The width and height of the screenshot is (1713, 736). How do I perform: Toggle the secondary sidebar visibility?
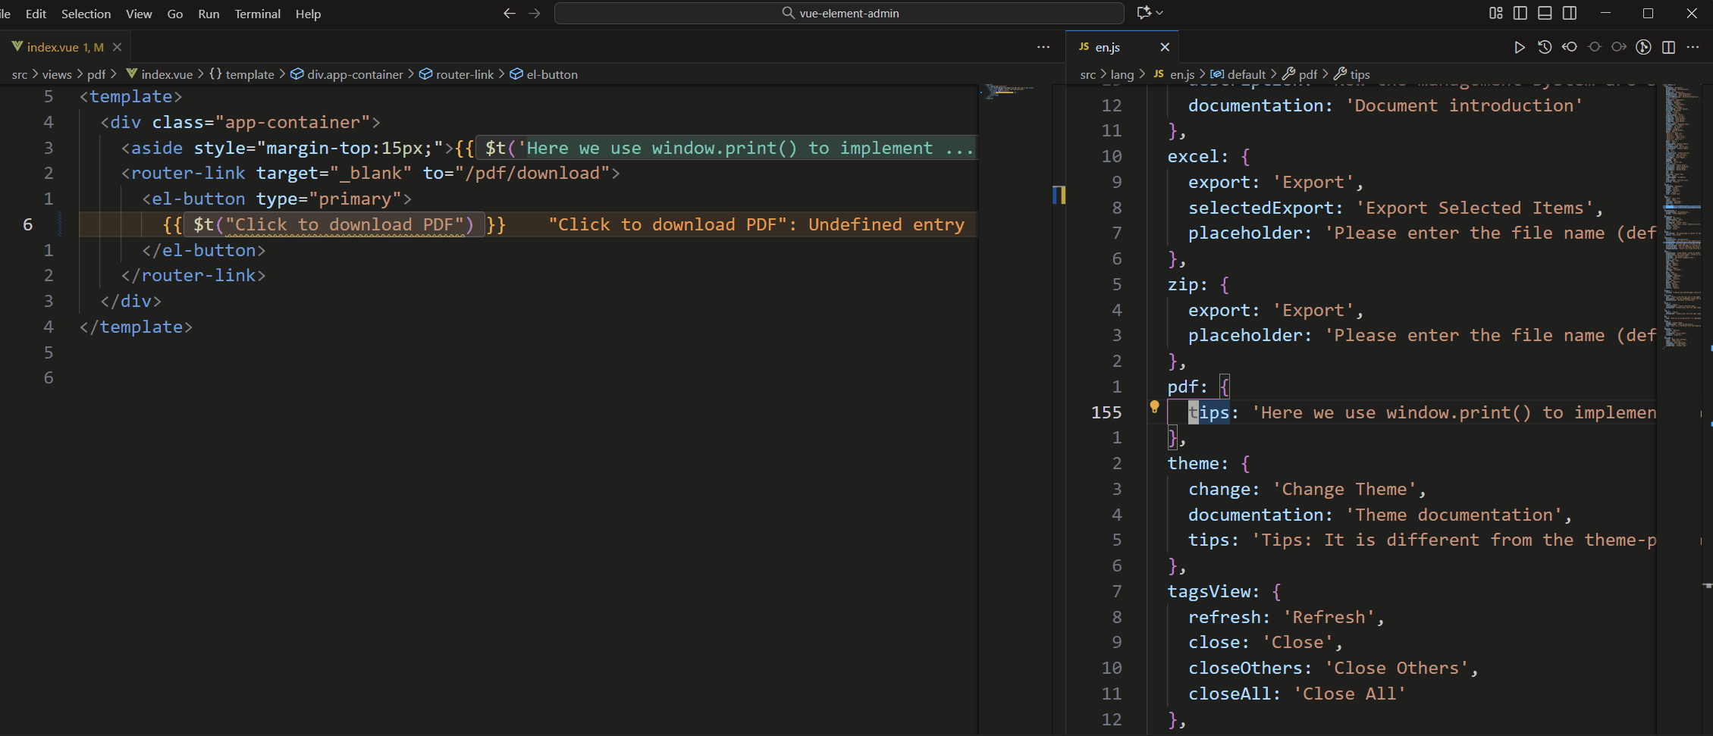pyautogui.click(x=1569, y=13)
